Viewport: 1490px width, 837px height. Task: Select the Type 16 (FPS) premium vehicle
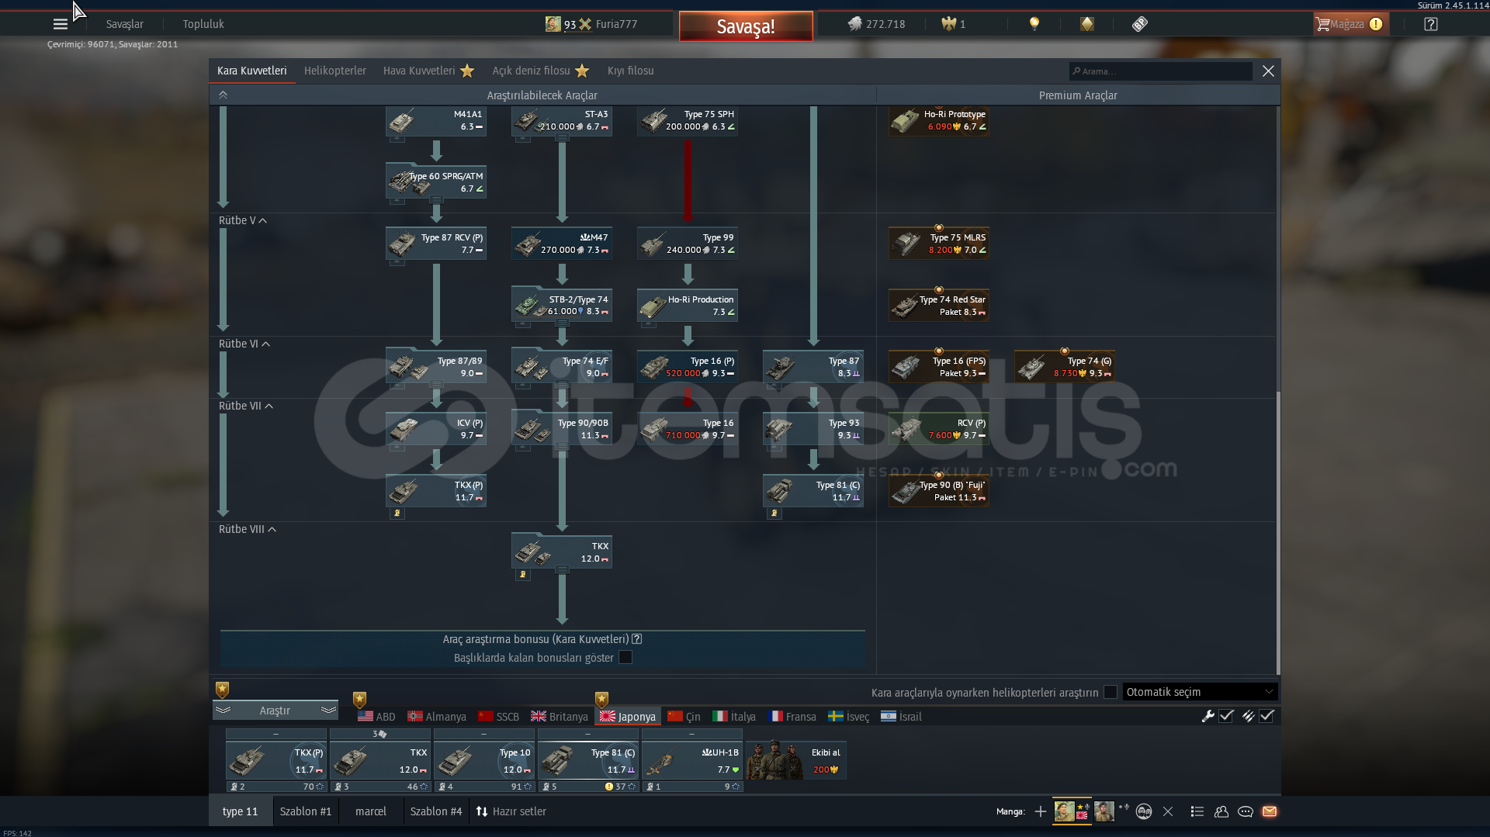939,367
